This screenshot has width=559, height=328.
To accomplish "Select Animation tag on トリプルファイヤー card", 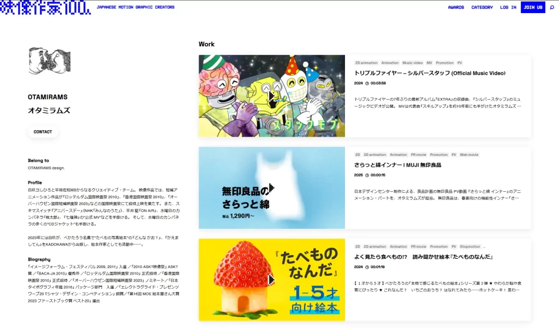I will 390,63.
